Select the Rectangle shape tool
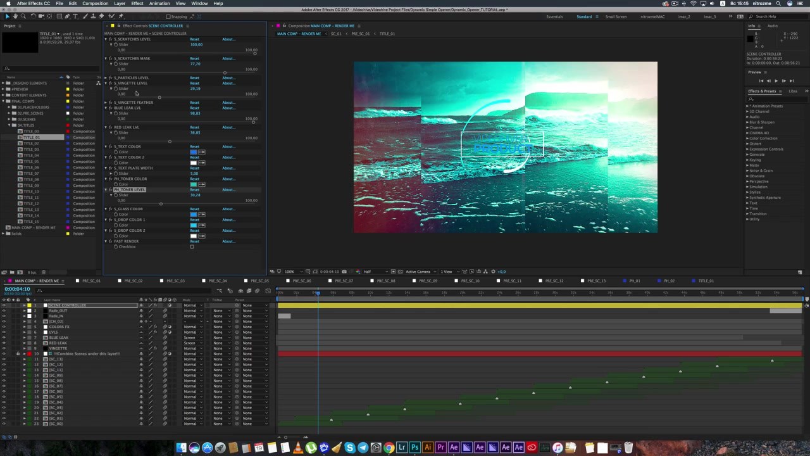Viewport: 810px width, 456px height. 59,16
